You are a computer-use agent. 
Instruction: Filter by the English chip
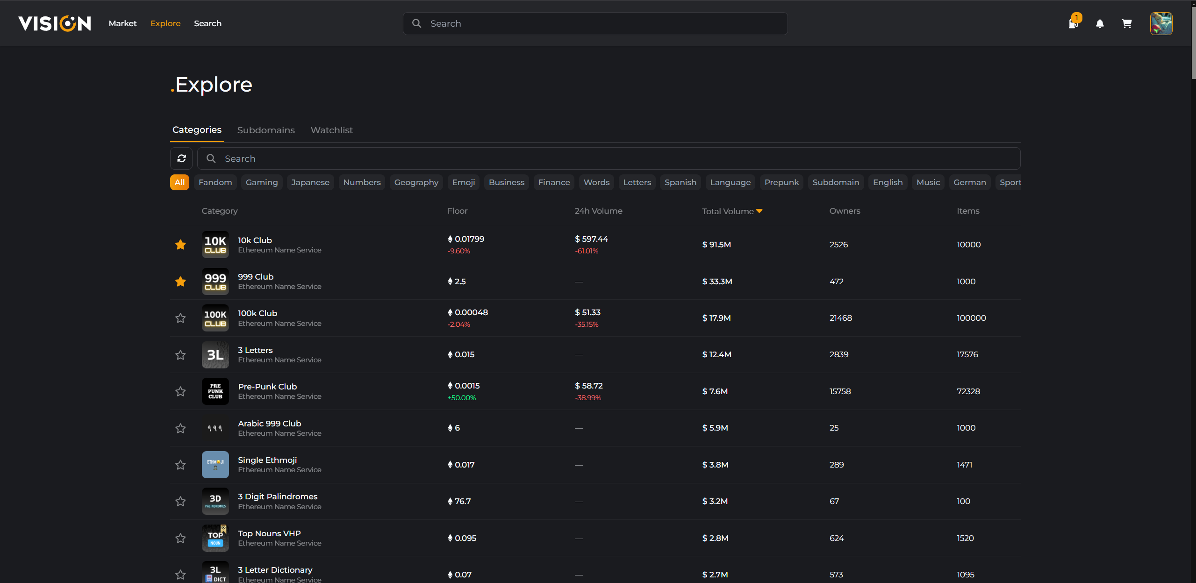(x=888, y=182)
